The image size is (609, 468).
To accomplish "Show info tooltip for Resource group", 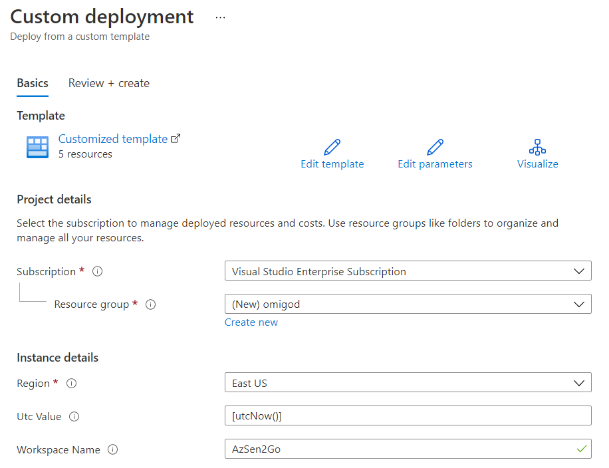I will (x=151, y=304).
